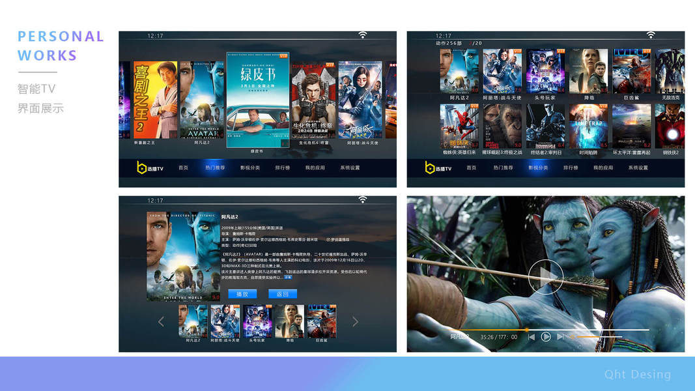
Task: Click the next track button in the player bar
Action: [560, 337]
